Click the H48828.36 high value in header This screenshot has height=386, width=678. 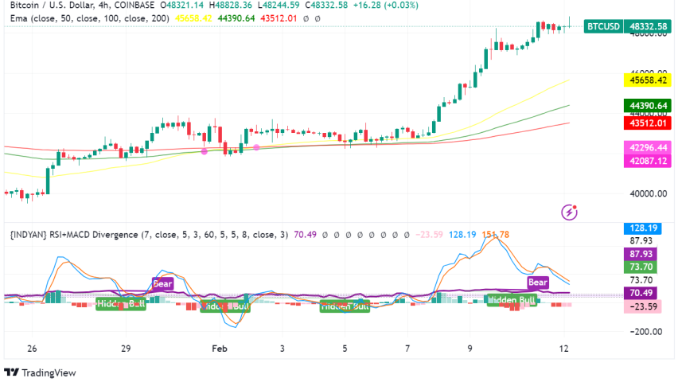tap(231, 6)
